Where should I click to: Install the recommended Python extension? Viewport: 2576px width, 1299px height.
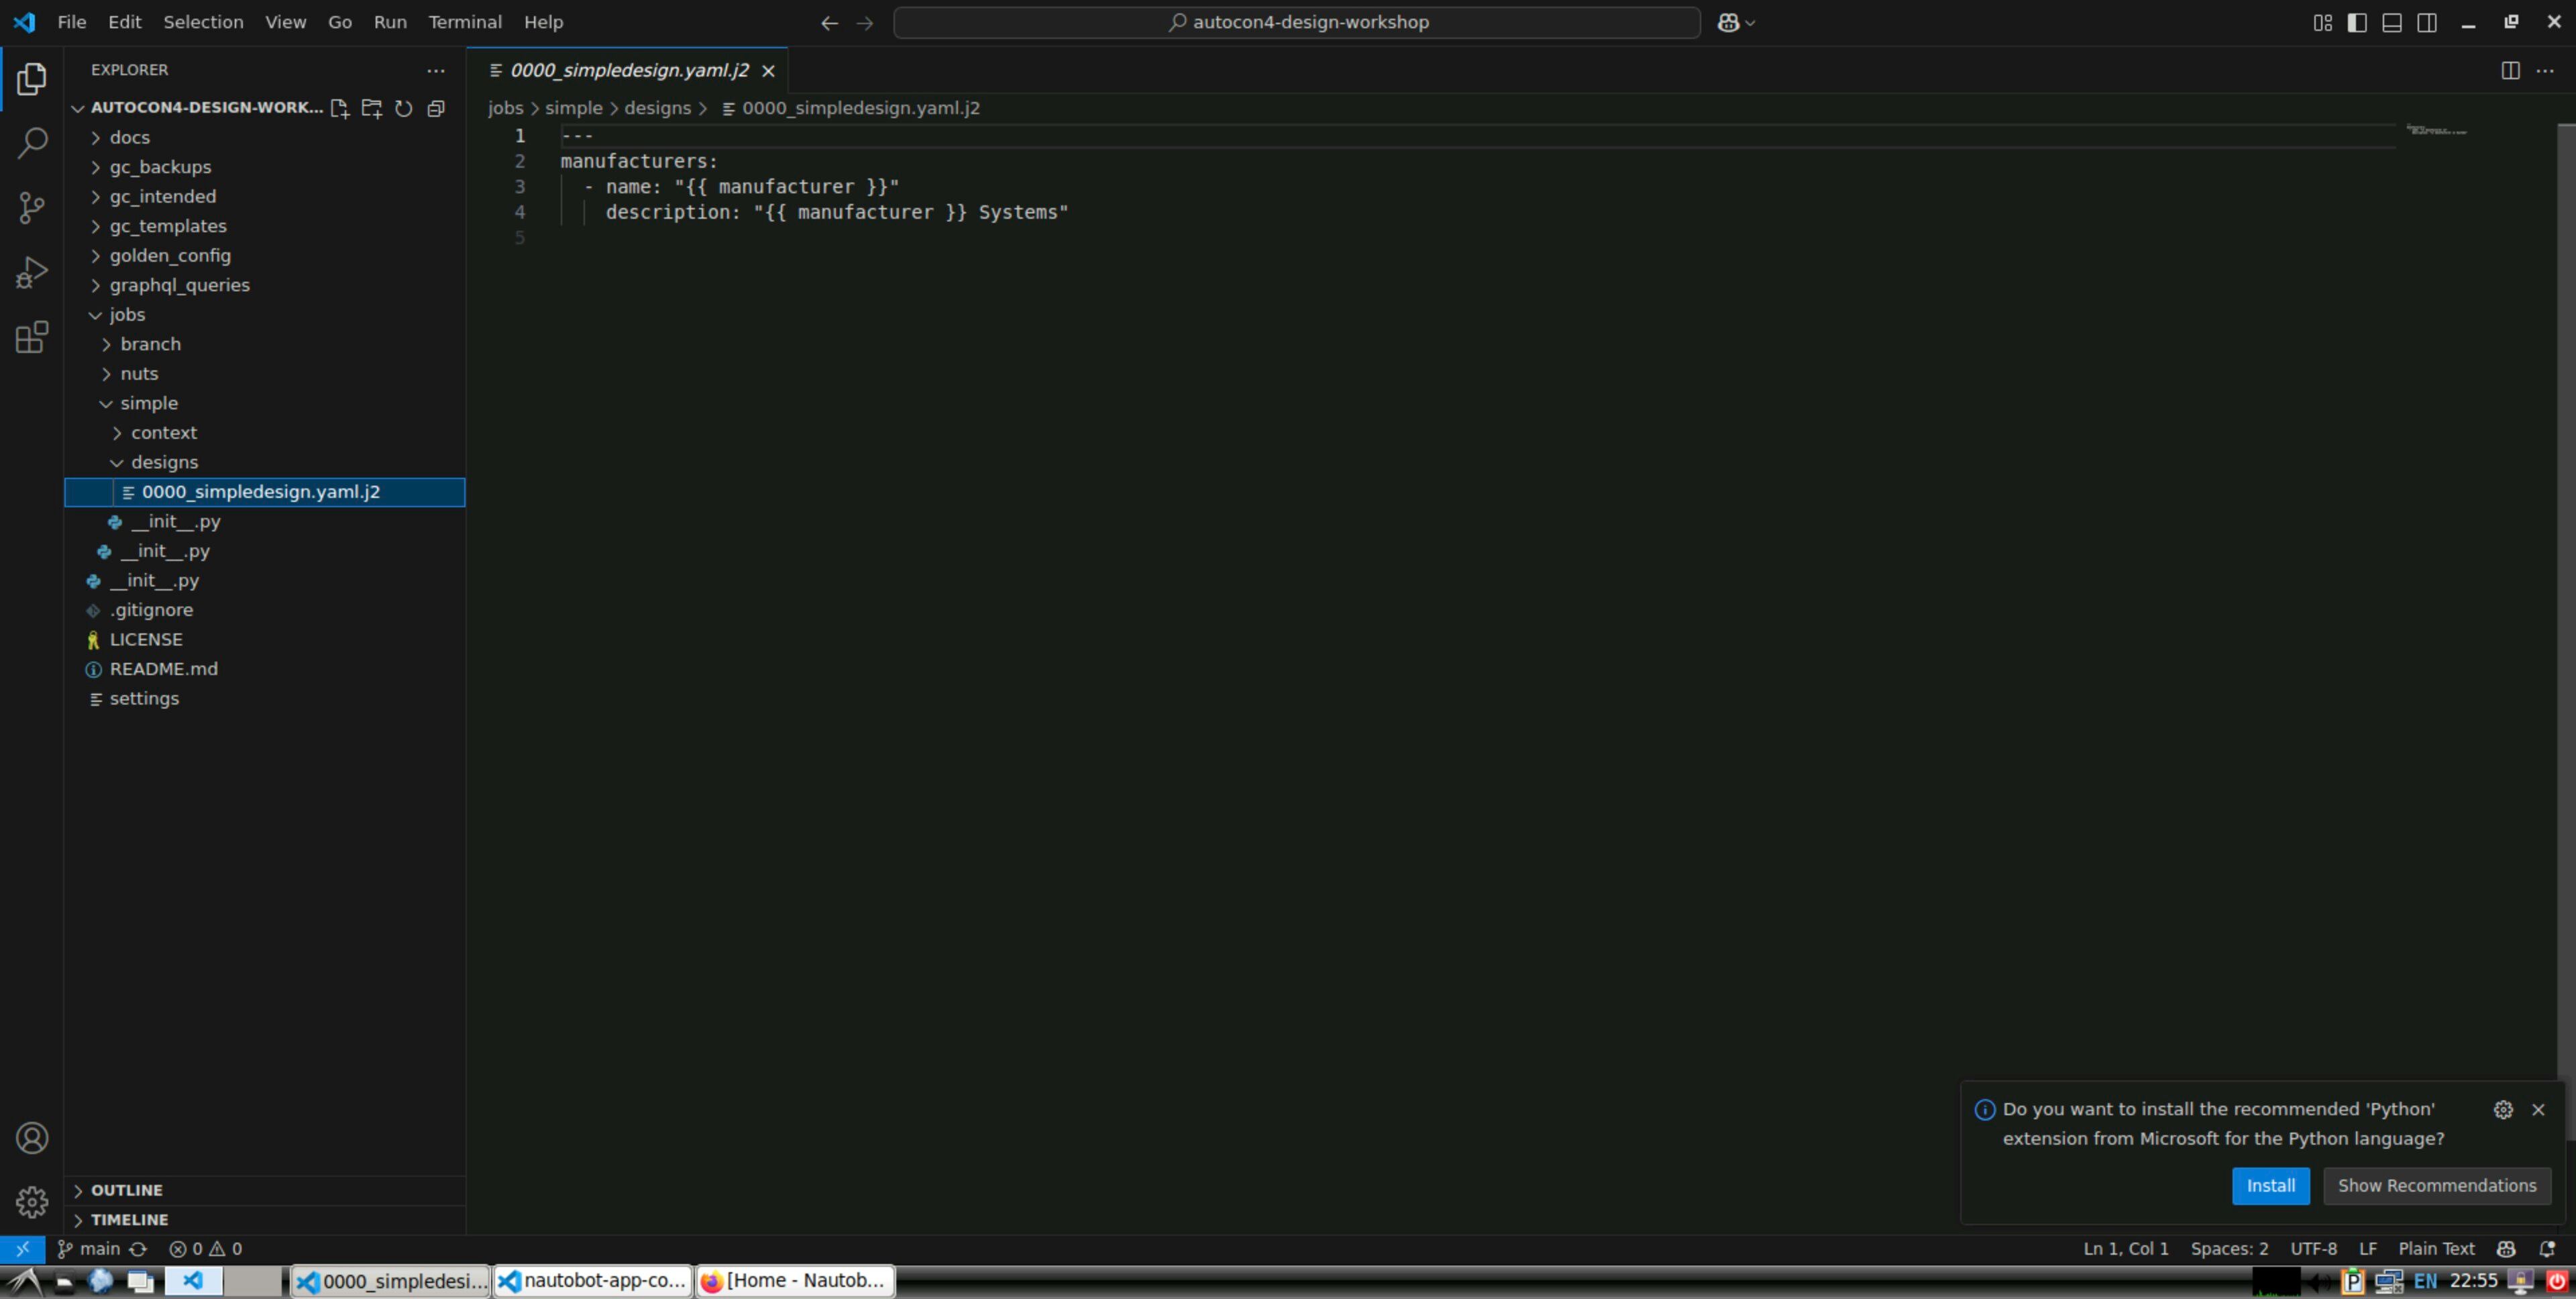click(2270, 1186)
